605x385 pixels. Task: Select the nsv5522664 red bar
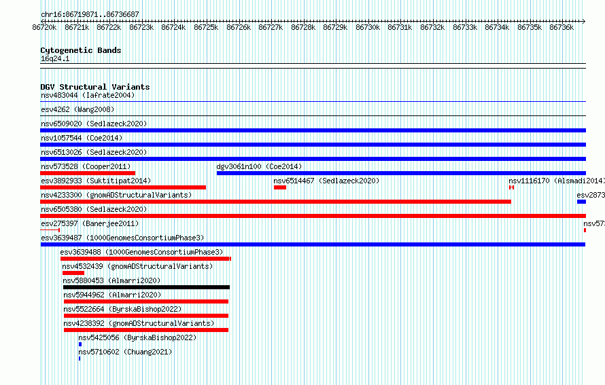(146, 316)
